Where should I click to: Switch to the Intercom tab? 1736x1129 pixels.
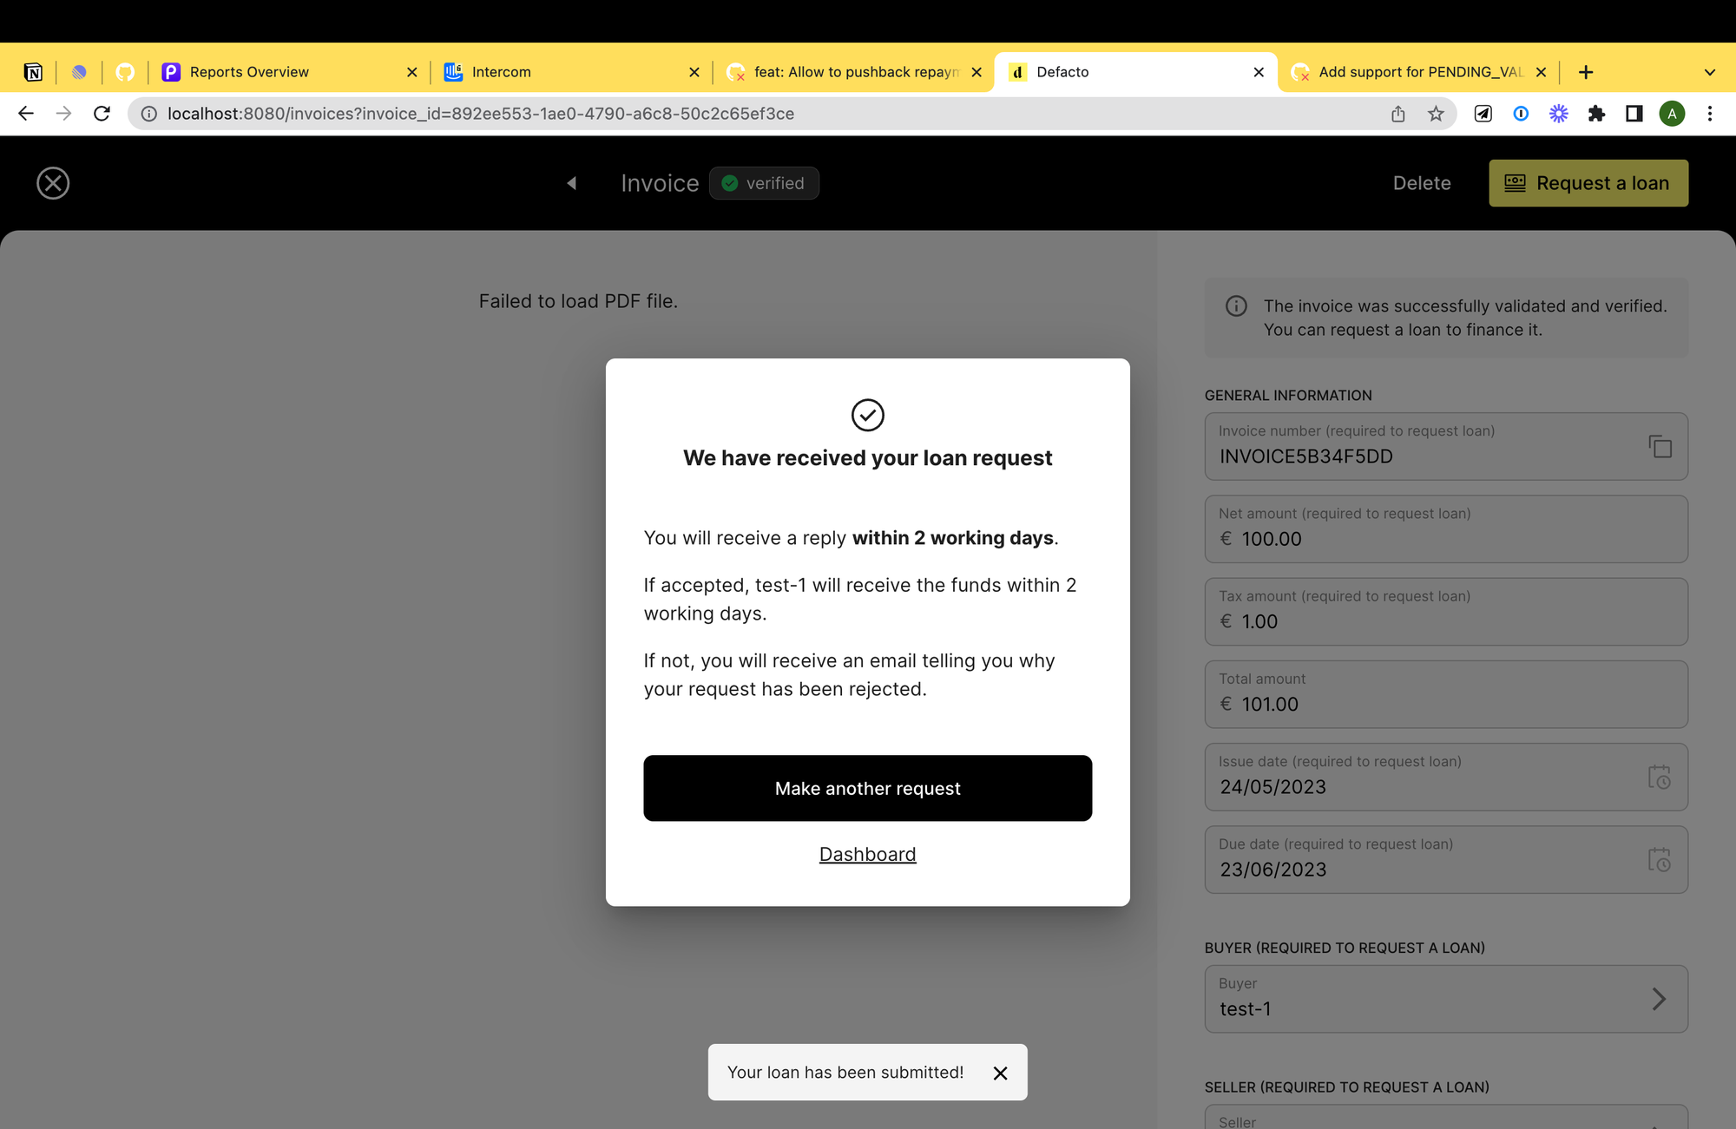pos(501,72)
